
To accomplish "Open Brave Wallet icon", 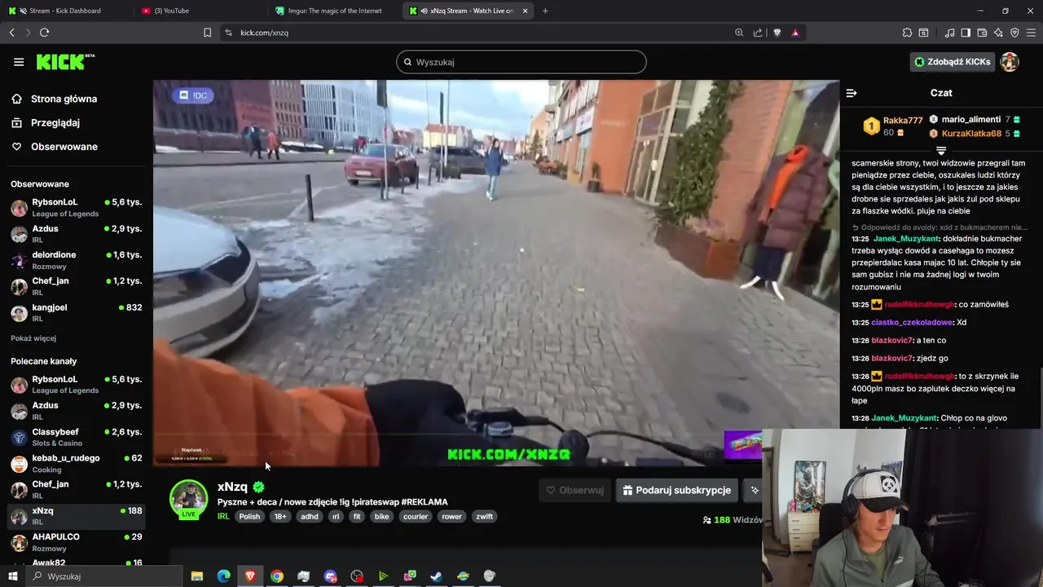I will pyautogui.click(x=982, y=33).
